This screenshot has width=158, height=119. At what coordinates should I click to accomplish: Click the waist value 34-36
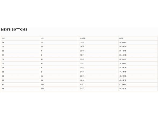tap(82, 72)
